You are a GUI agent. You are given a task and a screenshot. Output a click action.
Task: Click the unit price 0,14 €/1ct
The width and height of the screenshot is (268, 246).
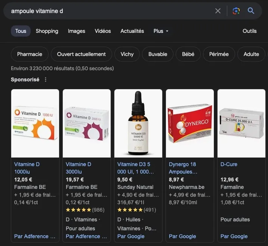pos(26,202)
